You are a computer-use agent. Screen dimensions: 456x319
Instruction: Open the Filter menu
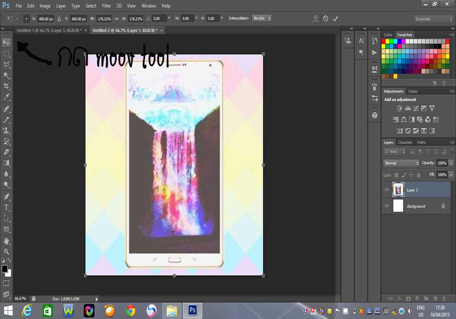click(x=106, y=6)
